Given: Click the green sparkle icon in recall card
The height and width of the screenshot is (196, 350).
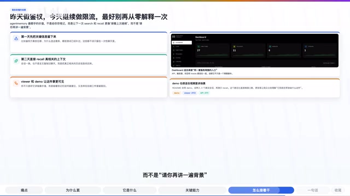Looking at the screenshot, I should (x=16, y=61).
